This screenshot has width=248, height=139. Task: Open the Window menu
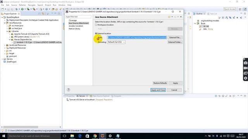pos(62,5)
